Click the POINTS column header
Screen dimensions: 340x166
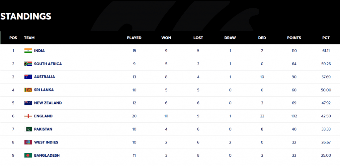click(294, 38)
